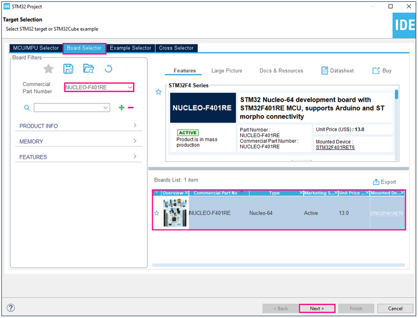Close the STM32 Project window
Image resolution: width=418 pixels, height=318 pixels.
click(409, 7)
